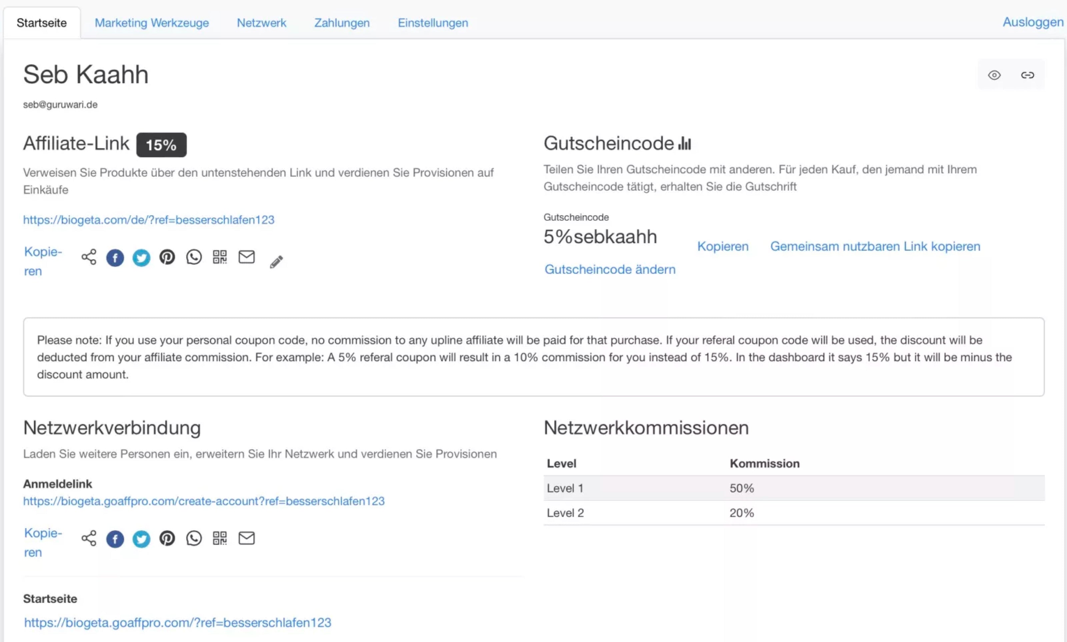
Task: Open generic share icon for Anmeldelink
Action: tap(89, 538)
